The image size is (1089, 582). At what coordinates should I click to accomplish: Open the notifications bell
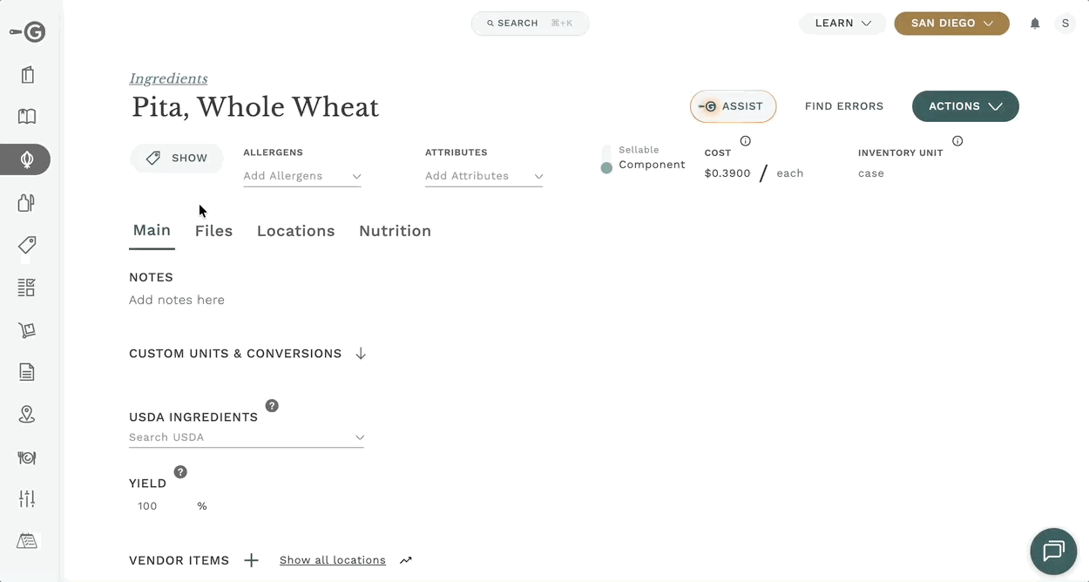click(1035, 24)
